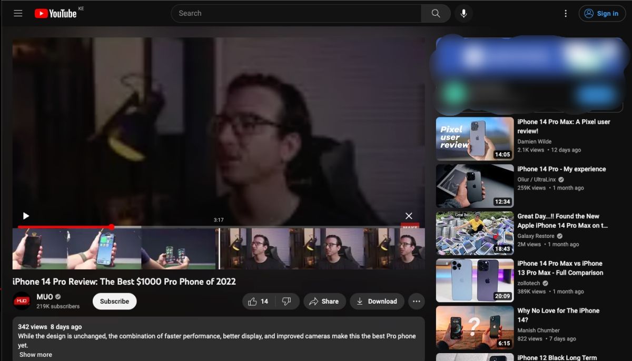Download the video
Screen dimensions: 632x361
377,301
